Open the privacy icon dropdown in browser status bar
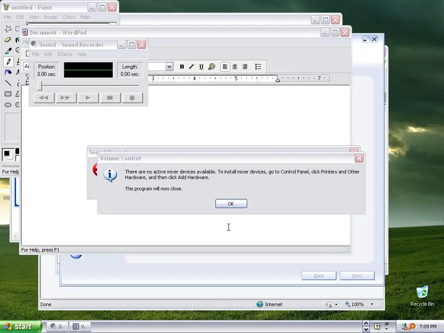 (336, 305)
